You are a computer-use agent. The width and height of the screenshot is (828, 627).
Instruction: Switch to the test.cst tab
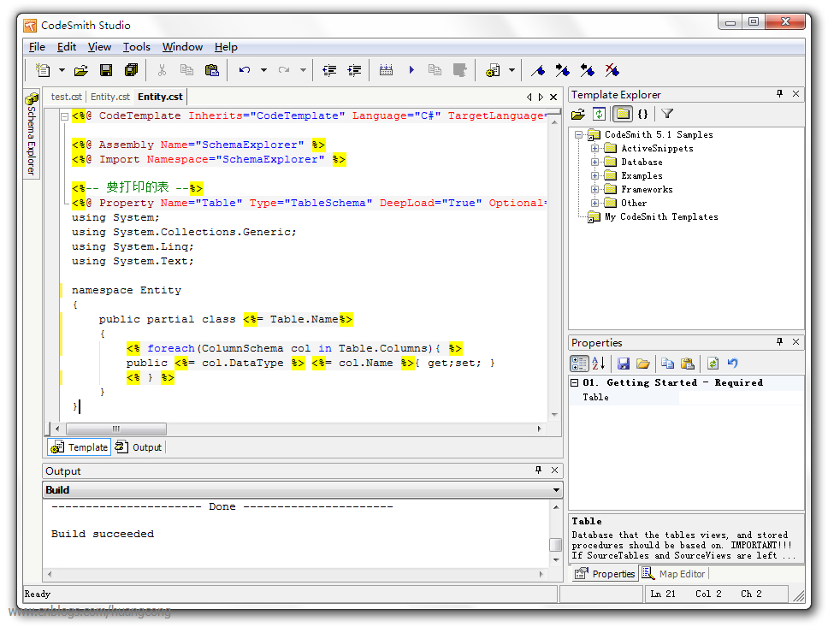66,97
